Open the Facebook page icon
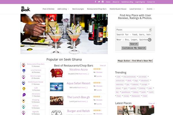The image size is (173, 115). tap(95, 2)
